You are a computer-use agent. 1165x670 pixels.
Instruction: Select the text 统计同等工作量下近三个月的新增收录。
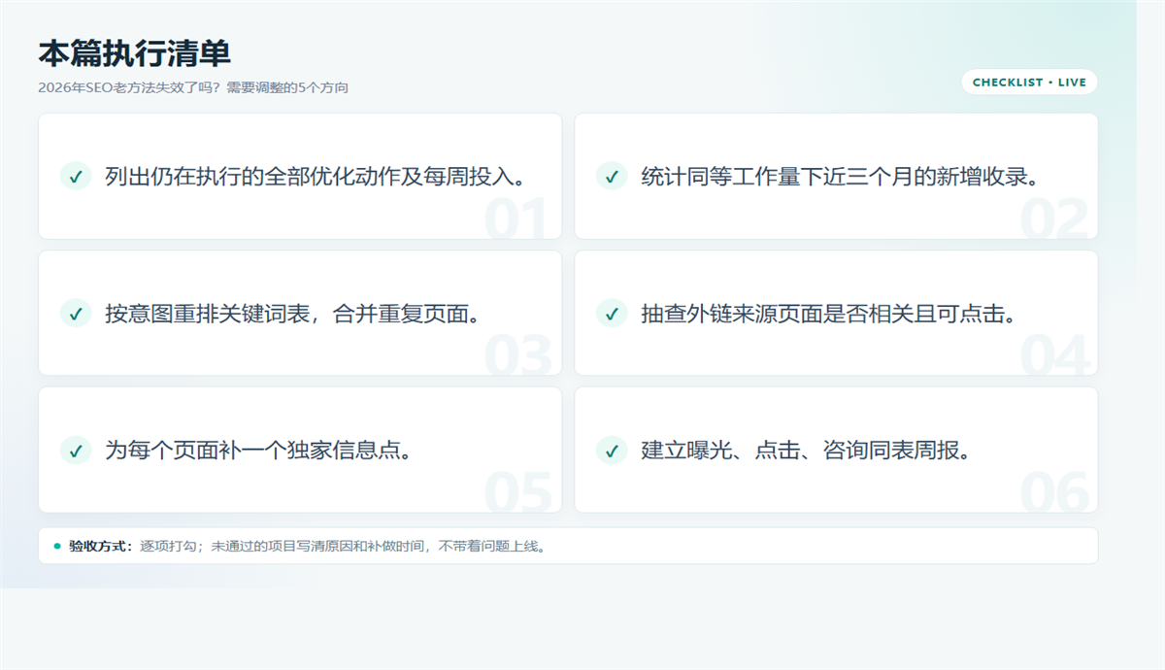pos(843,177)
